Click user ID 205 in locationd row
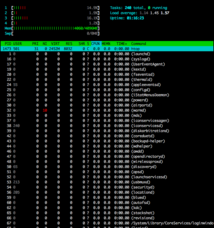The image size is (214, 228). 16,192
